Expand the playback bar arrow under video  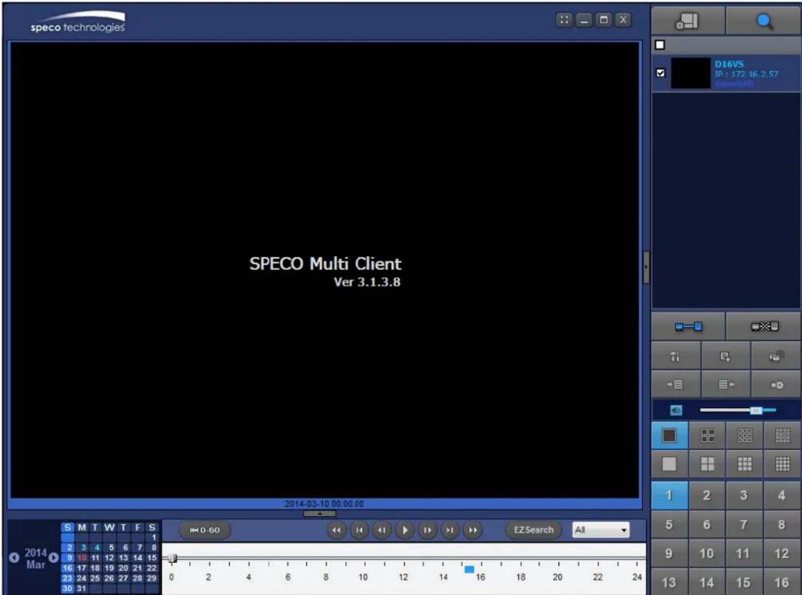tap(319, 514)
